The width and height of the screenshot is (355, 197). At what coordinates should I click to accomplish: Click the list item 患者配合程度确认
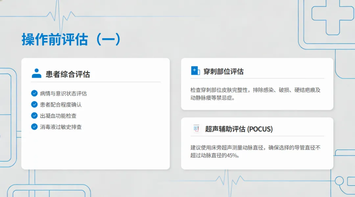[61, 105]
